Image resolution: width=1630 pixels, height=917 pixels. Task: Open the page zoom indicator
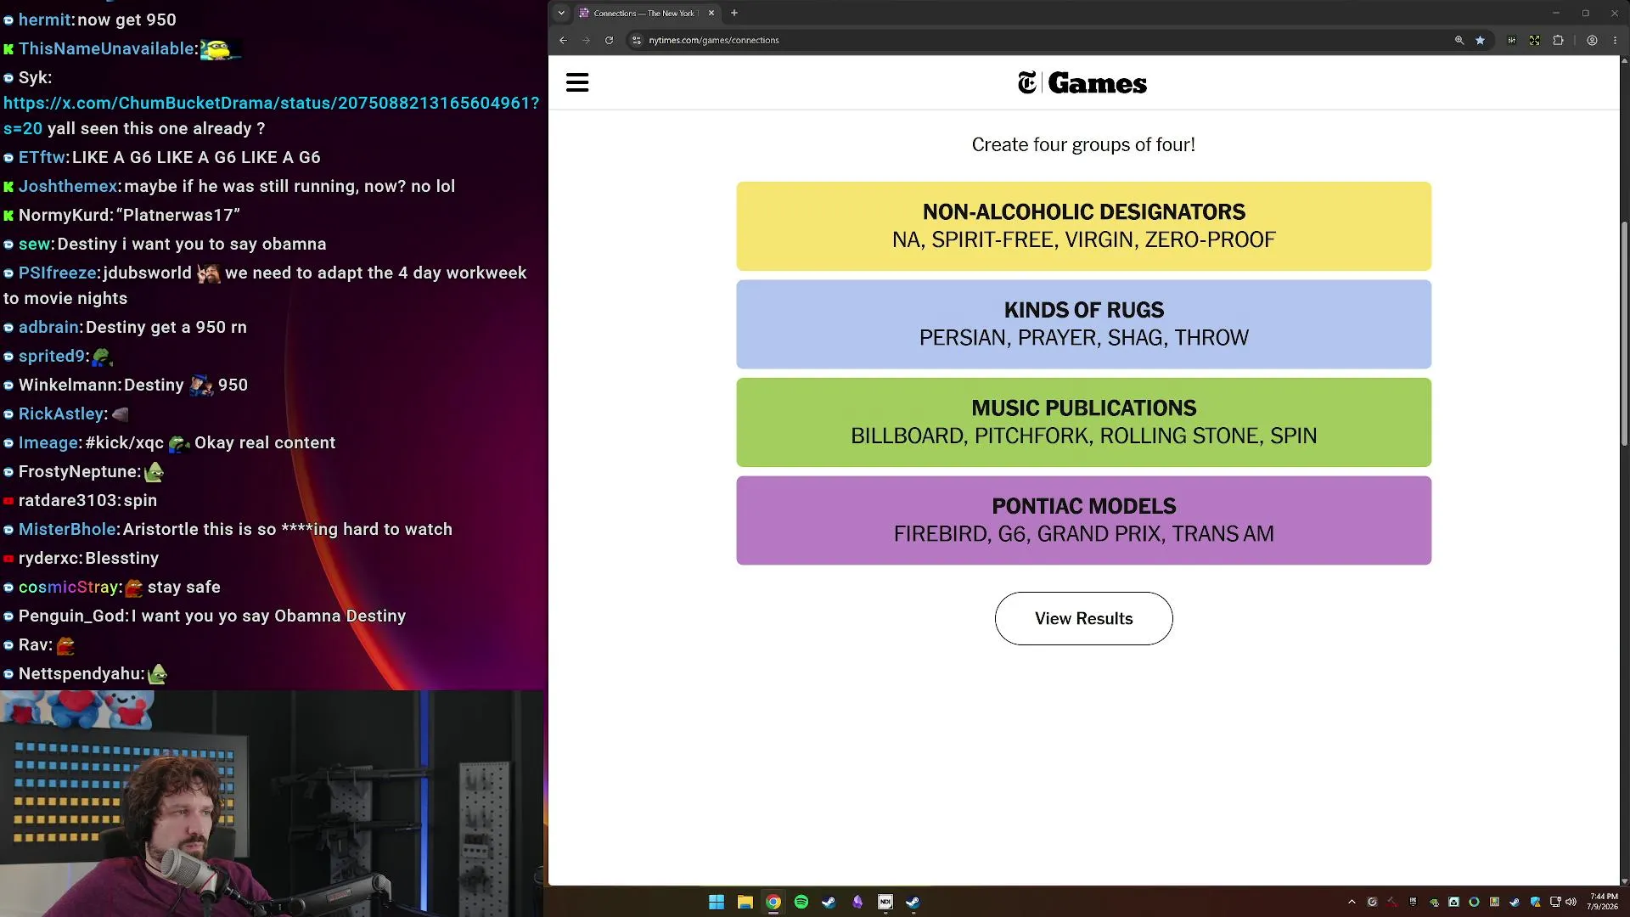point(1459,40)
